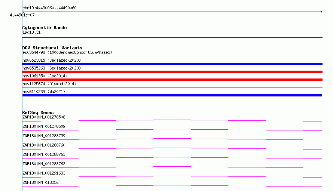
Task: Select the RefSeq Genes track heading
Action: [x=38, y=113]
